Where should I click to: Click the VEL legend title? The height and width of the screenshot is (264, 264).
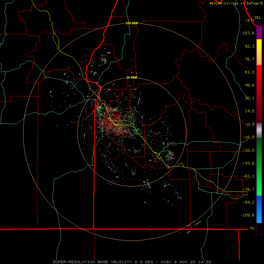(258, 18)
